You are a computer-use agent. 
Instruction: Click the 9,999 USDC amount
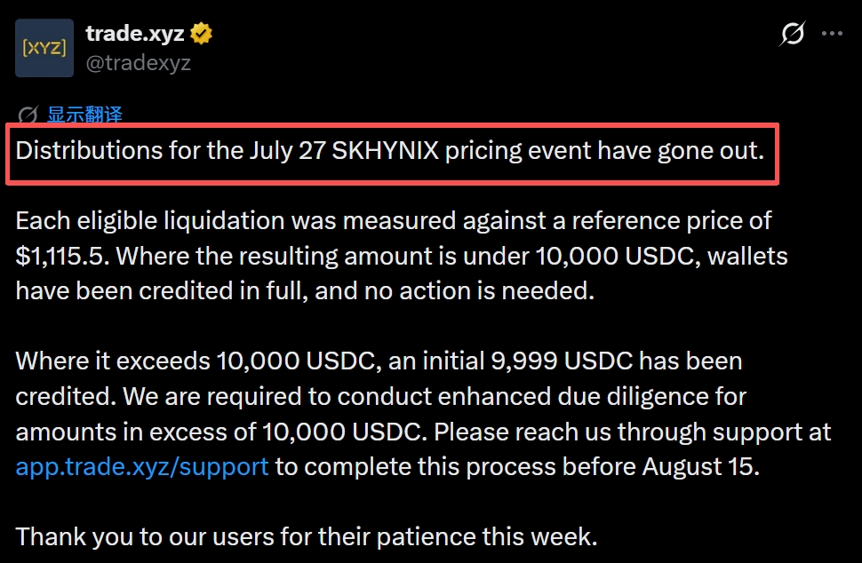pos(562,361)
